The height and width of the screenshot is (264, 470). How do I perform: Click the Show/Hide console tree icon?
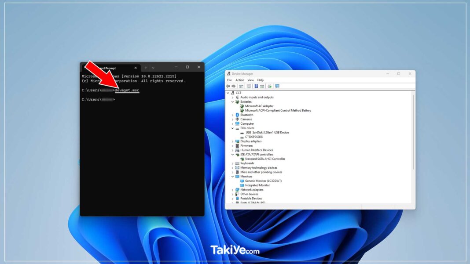click(x=241, y=86)
